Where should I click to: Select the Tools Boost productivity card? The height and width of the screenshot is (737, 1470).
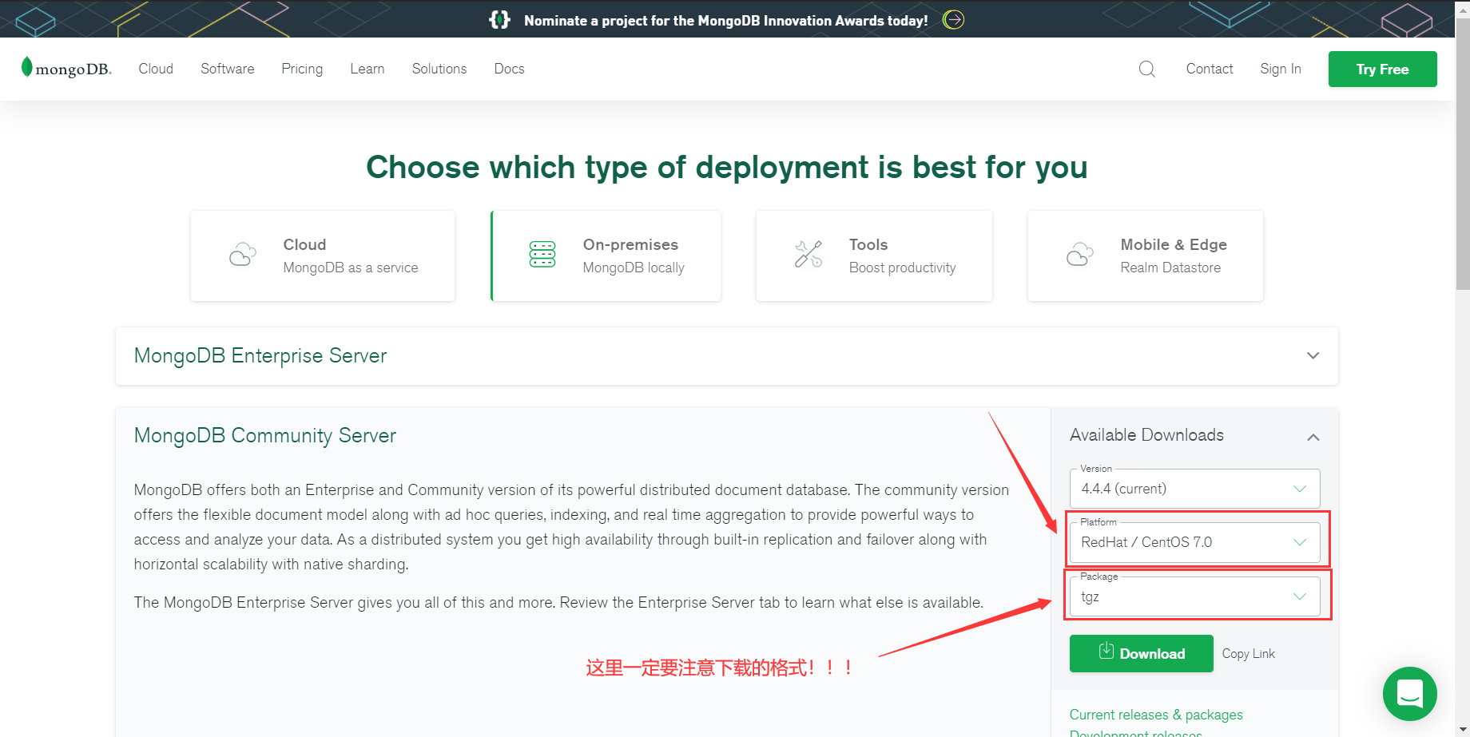pos(874,256)
